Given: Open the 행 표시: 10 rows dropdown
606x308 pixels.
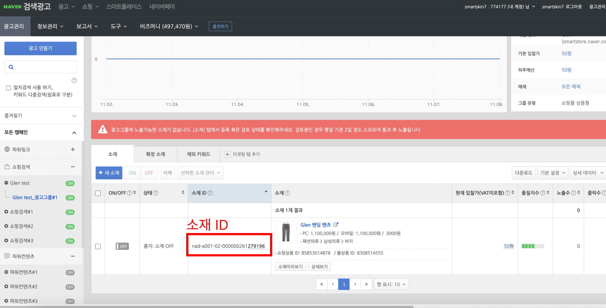Looking at the screenshot, I should [391, 284].
